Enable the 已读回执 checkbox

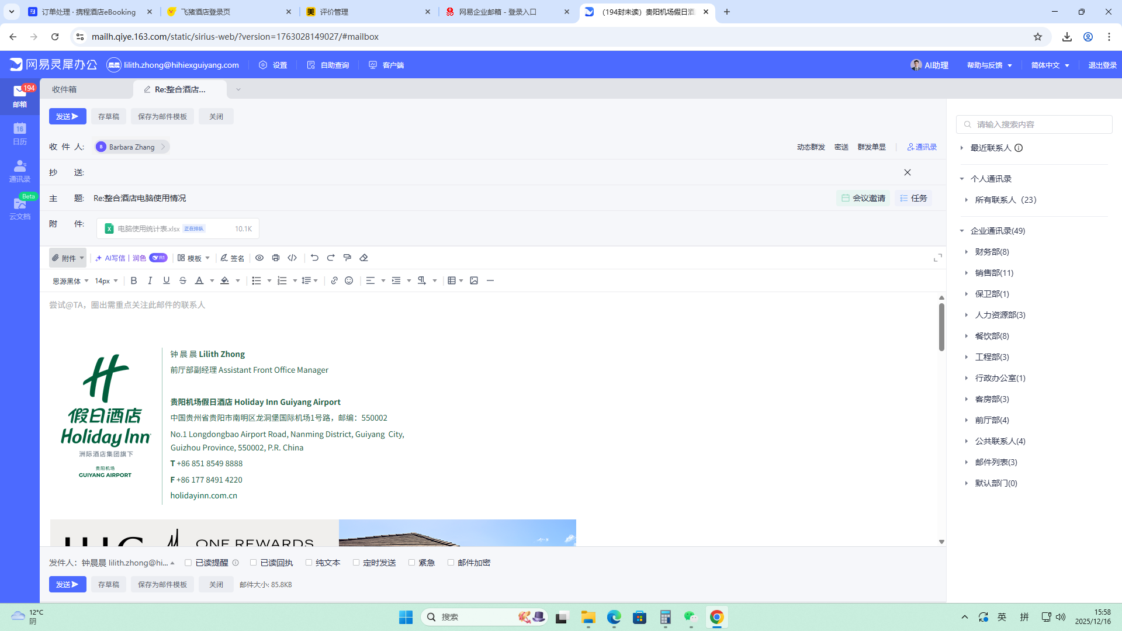tap(254, 563)
